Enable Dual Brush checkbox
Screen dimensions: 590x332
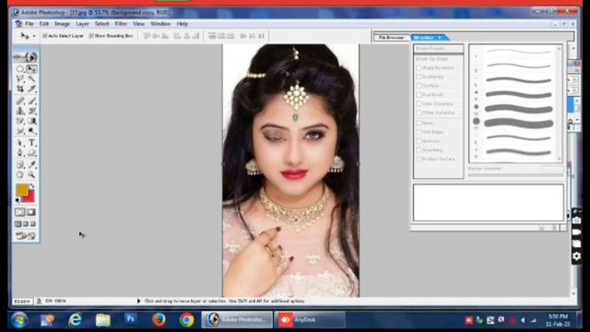[x=419, y=95]
